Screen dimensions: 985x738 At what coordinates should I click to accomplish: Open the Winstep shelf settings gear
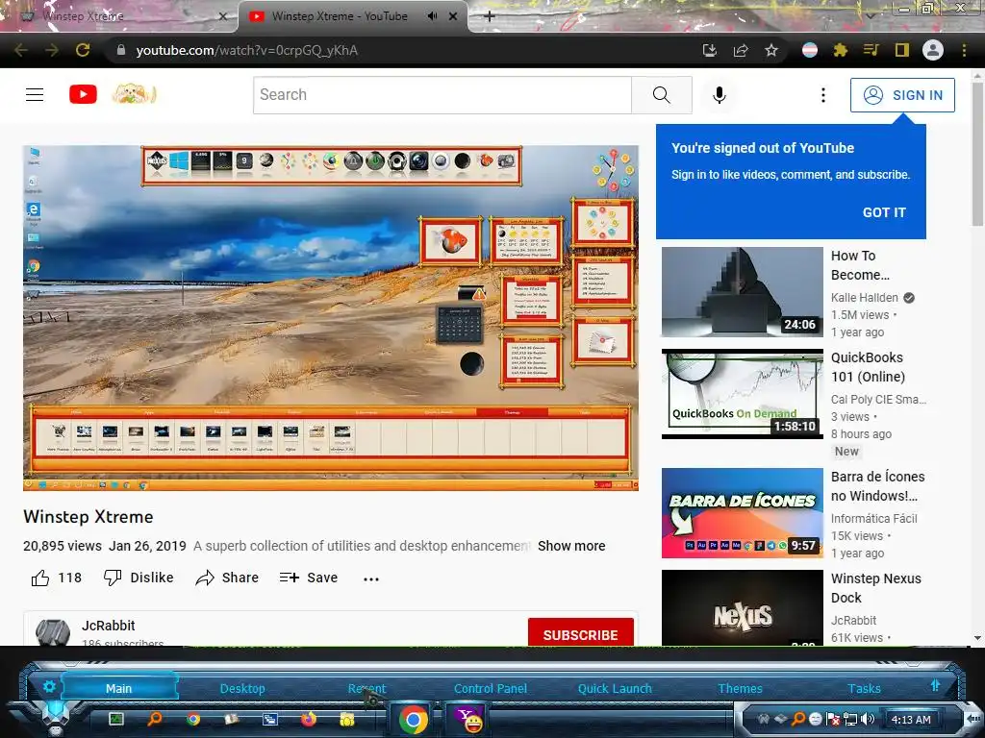[x=49, y=686]
